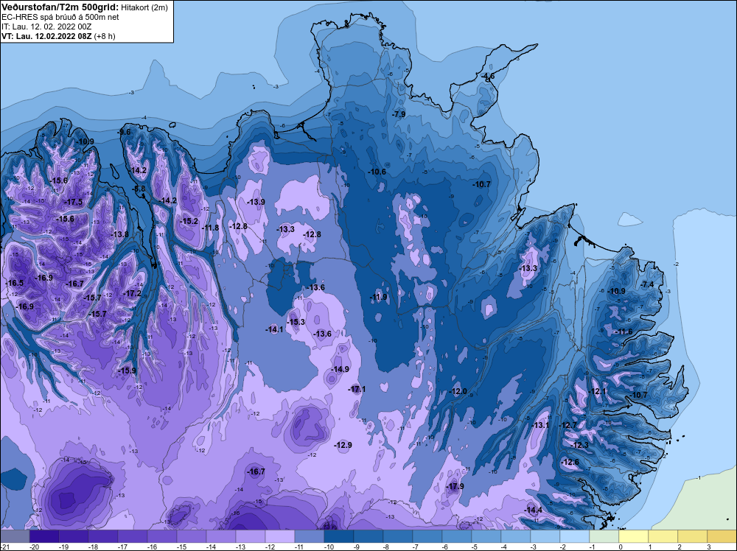Viewport: 737px width, 551px height.
Task: Click the legend swatch between -13 and -12
Action: [x=251, y=536]
